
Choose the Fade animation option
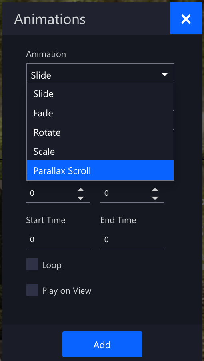(100, 113)
